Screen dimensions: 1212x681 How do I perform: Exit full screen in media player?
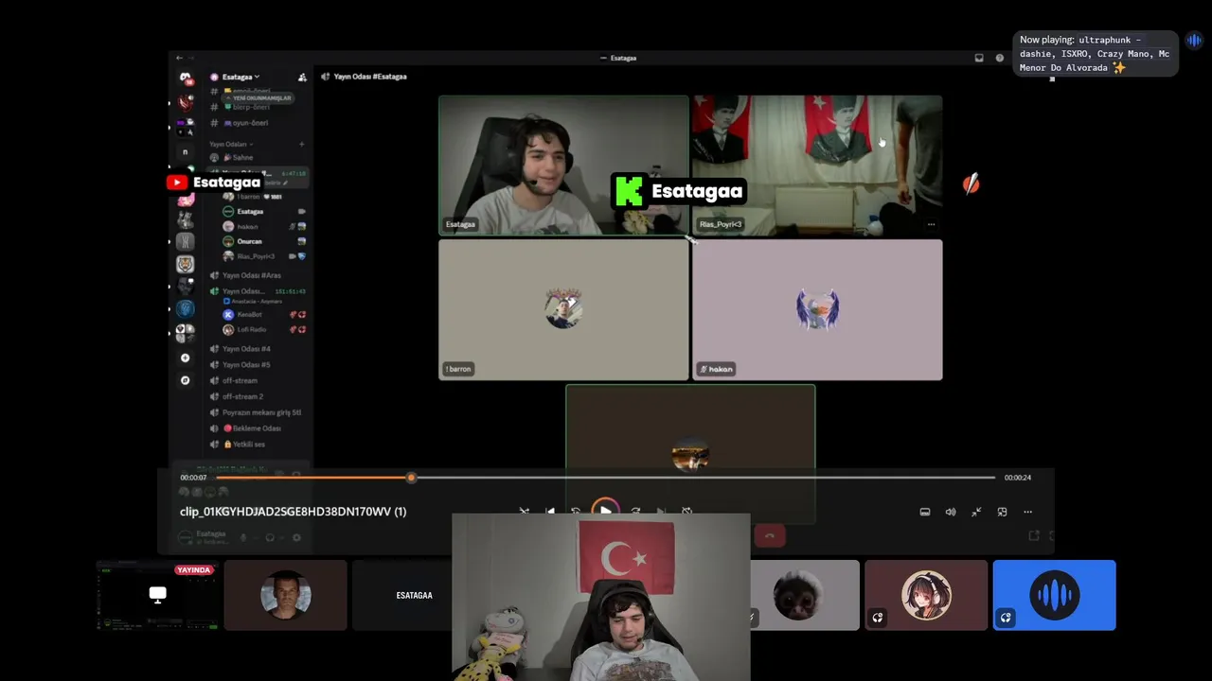976,512
